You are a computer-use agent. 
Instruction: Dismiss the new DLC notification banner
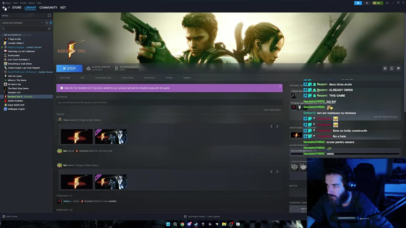point(280,86)
